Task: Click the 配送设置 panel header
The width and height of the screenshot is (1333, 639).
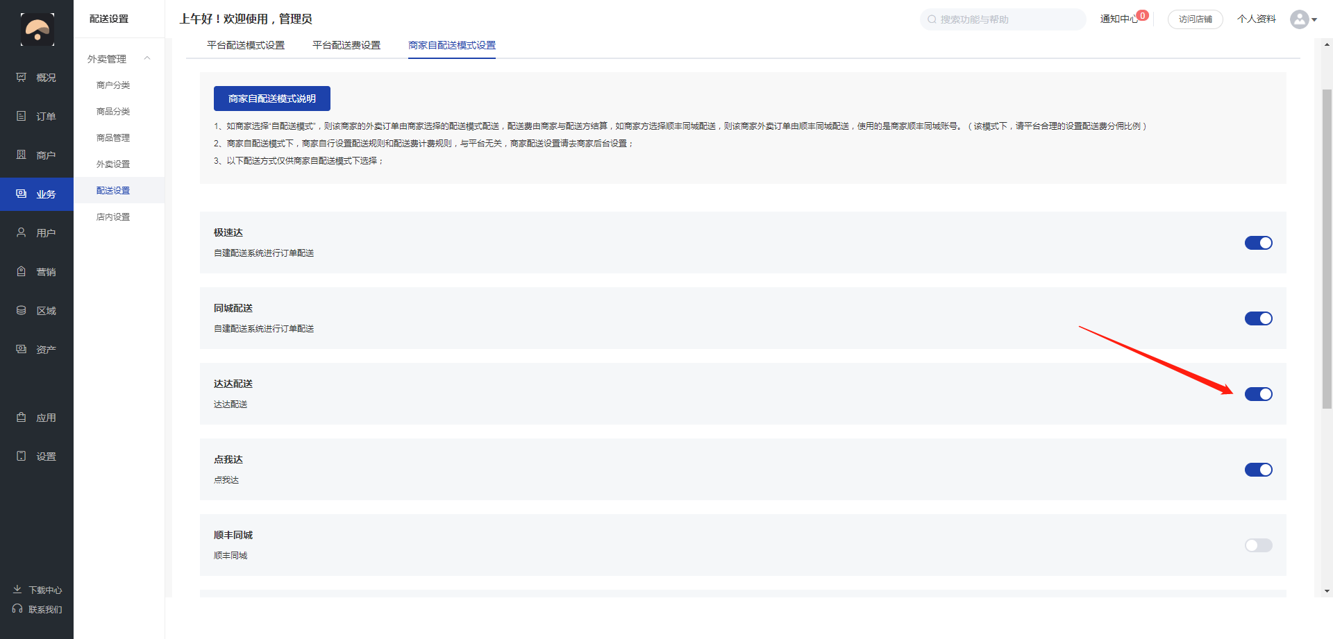Action: (109, 19)
